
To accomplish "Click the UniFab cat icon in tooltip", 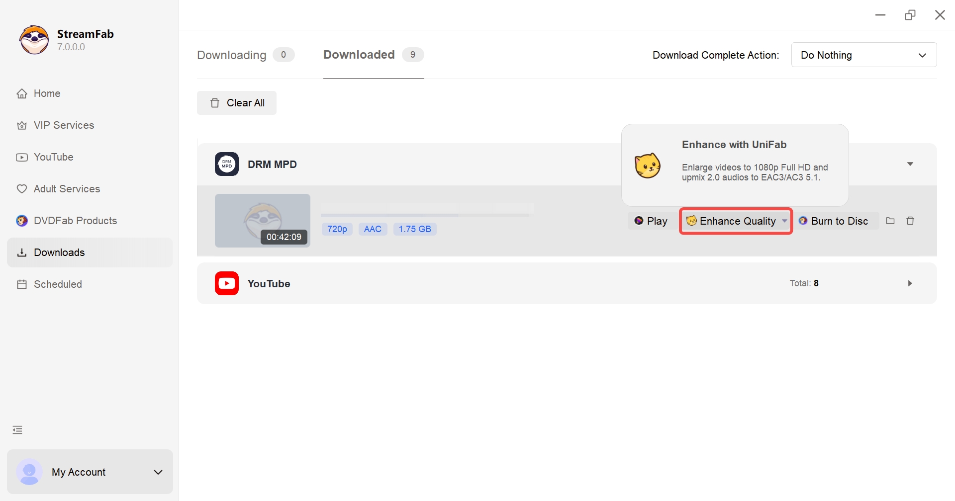I will coord(648,166).
